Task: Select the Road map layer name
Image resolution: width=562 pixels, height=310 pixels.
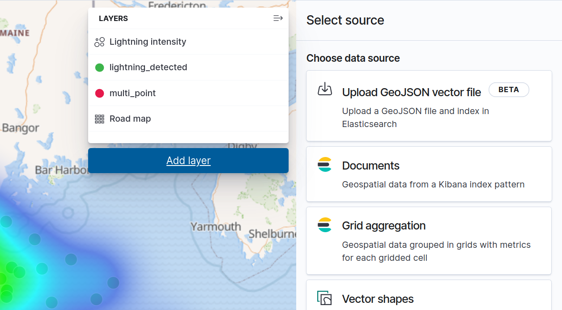Action: [130, 119]
